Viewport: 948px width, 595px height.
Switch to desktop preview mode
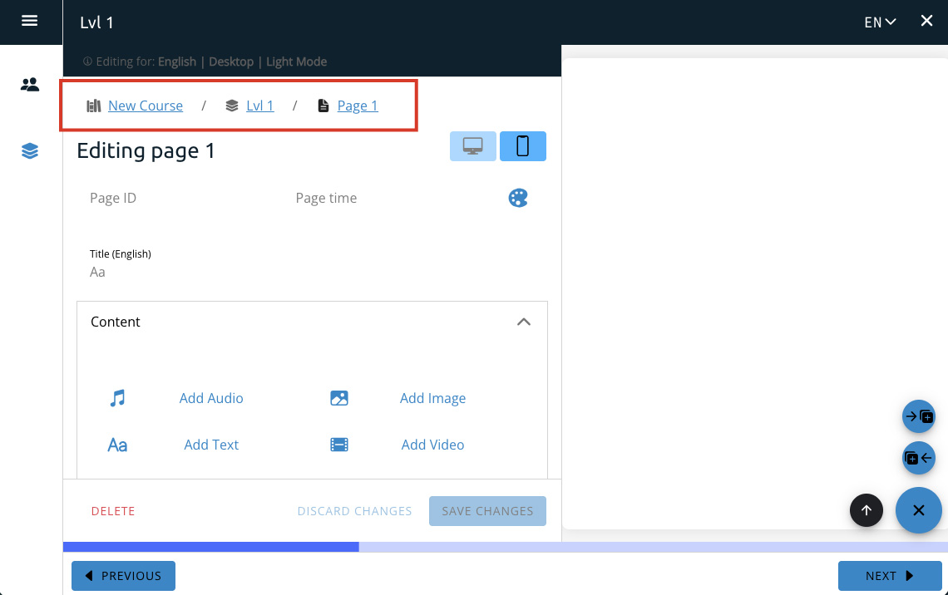point(473,146)
